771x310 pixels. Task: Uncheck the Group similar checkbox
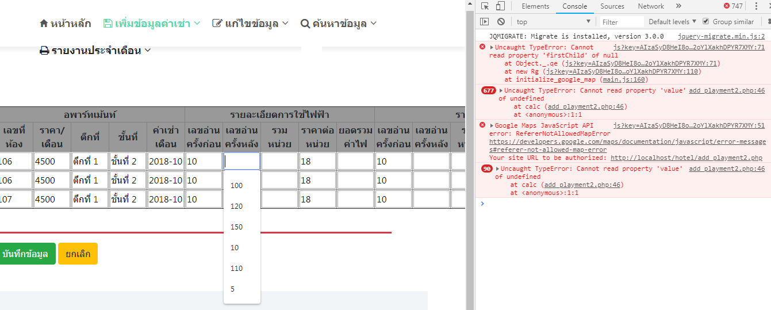(x=705, y=22)
